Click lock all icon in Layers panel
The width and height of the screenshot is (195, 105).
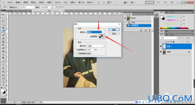(174, 42)
